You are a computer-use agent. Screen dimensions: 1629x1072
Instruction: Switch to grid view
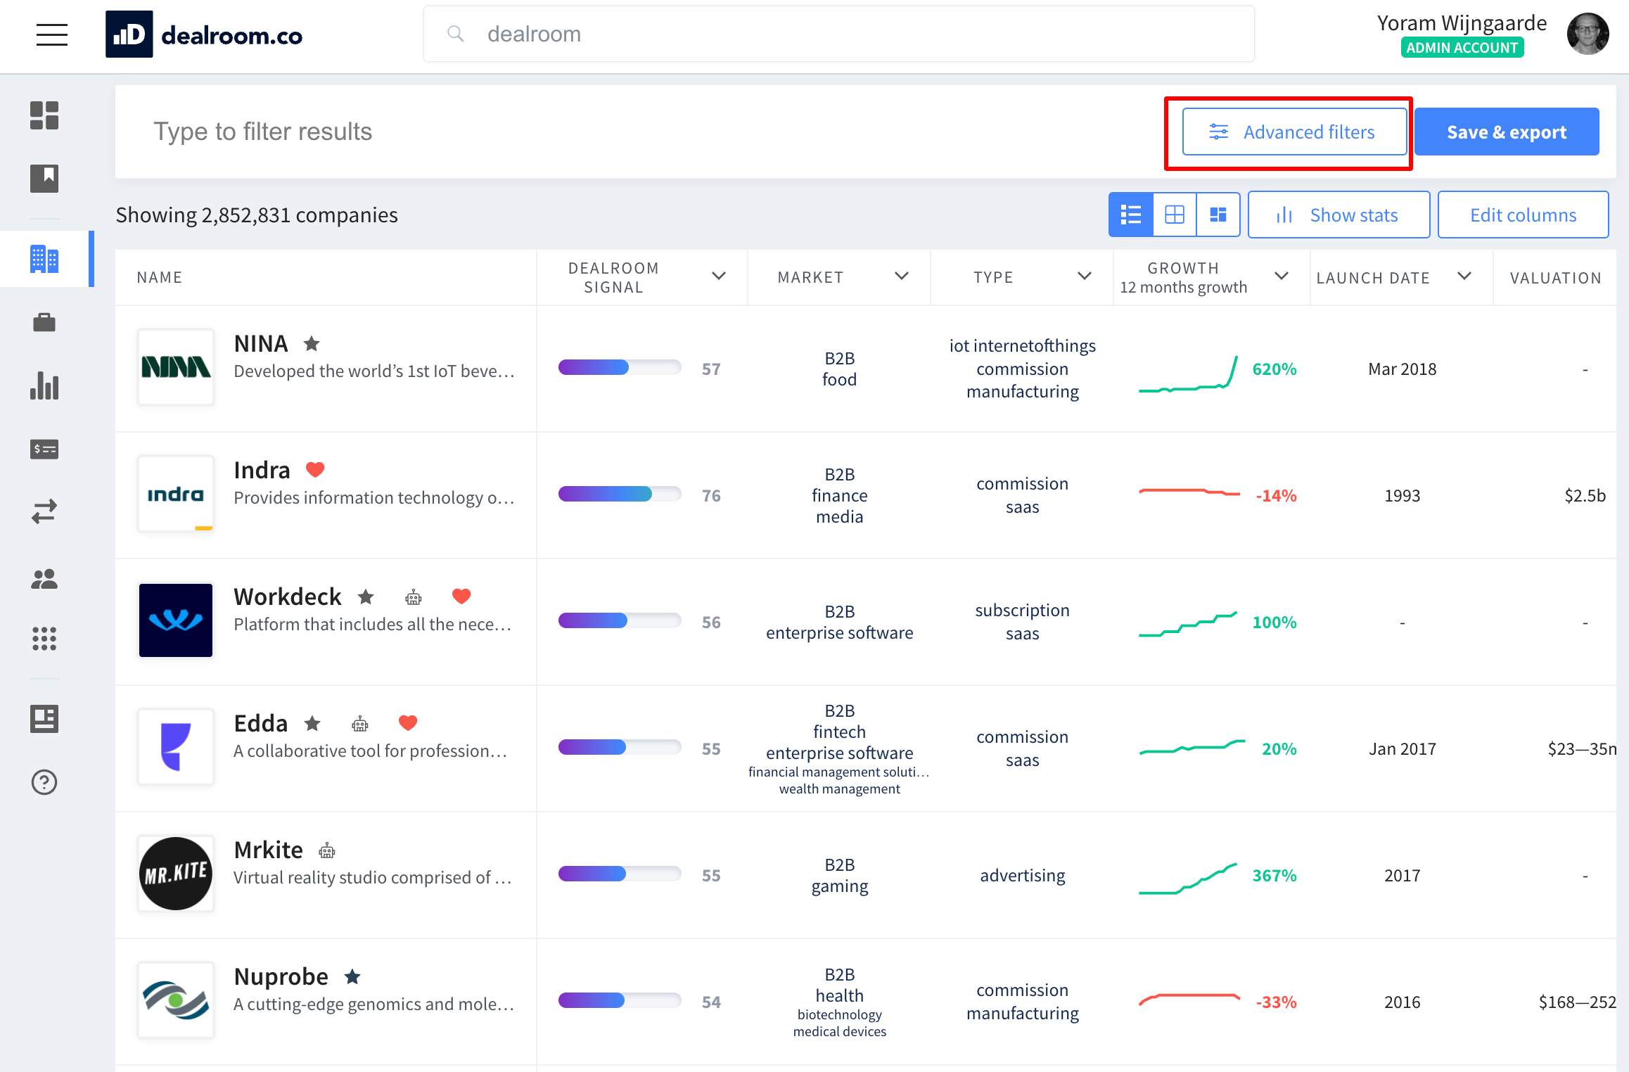1175,215
